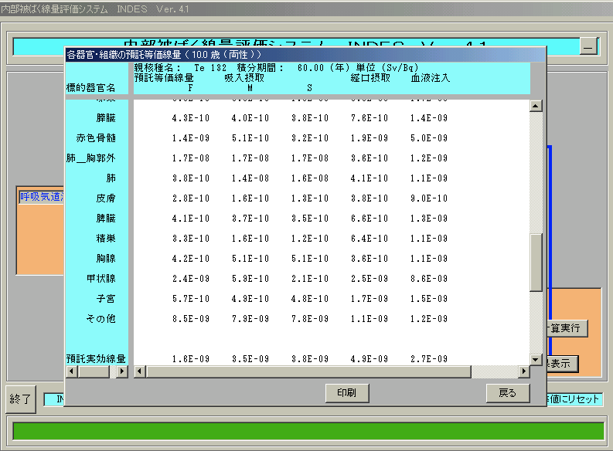Click right arrow of data table horizontal scrollbar
Screen dimensions: 613x451
(x=523, y=372)
